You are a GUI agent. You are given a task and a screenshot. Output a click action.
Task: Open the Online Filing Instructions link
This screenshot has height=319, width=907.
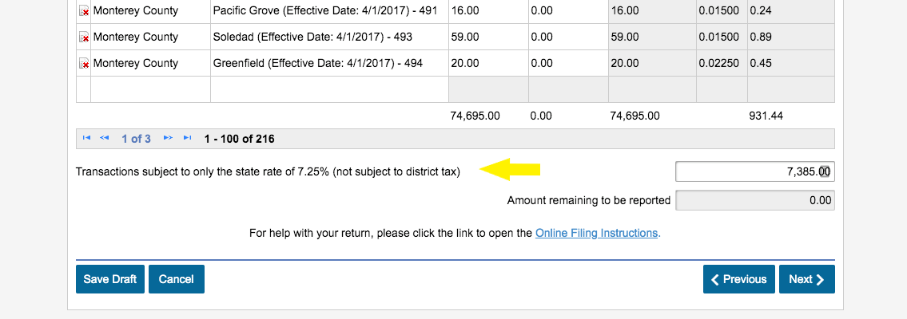tap(597, 234)
